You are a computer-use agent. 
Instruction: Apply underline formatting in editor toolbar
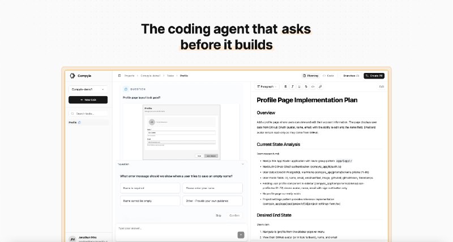pyautogui.click(x=299, y=87)
